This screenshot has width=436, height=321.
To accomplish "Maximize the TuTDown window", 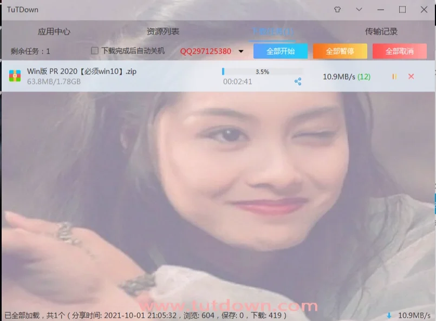I will [x=402, y=10].
